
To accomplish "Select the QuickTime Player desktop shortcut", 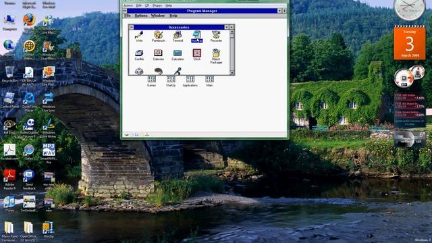I will pyautogui.click(x=29, y=102).
